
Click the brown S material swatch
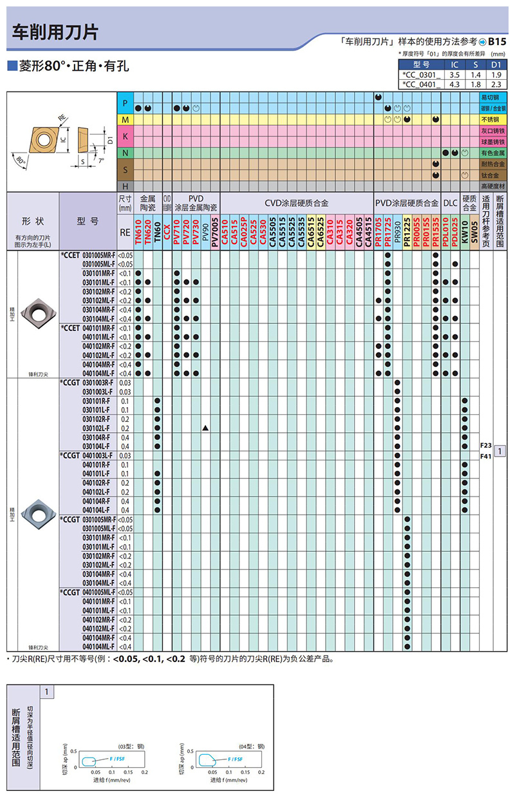pyautogui.click(x=125, y=169)
